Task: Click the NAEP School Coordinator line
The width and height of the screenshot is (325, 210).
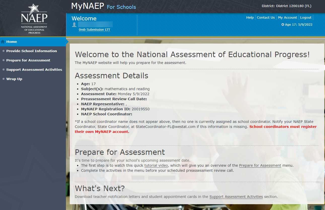Action: coord(106,114)
